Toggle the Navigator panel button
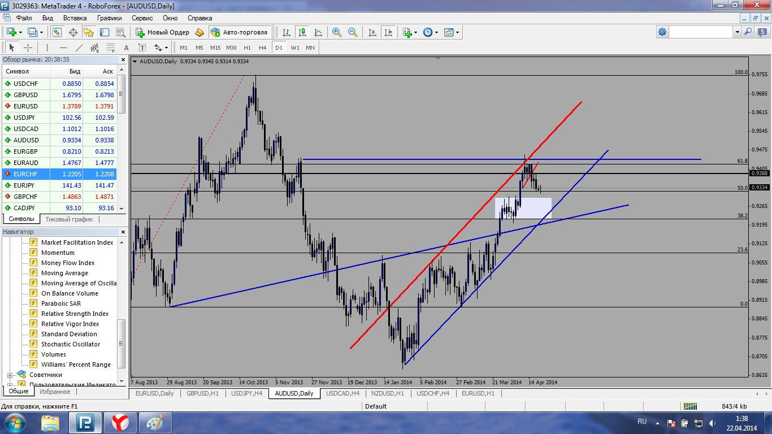 point(89,32)
